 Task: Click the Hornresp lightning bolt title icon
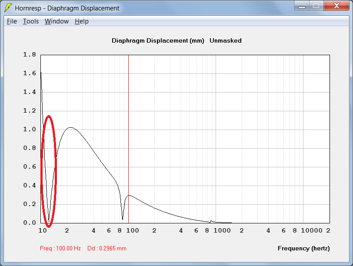click(x=8, y=8)
